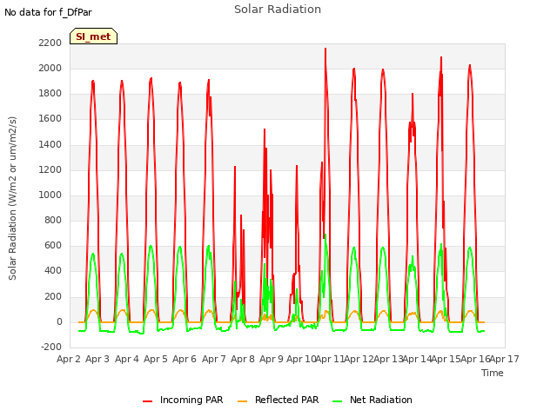Click the Apr 9 x-axis tick label
557x417 pixels.
[x=272, y=359]
